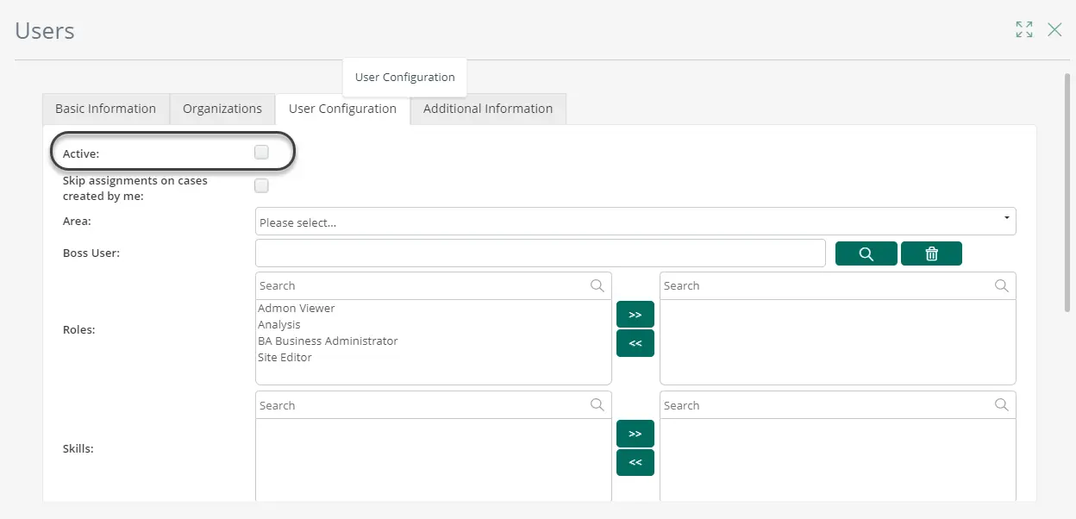Open the Area dropdown
The width and height of the screenshot is (1076, 519).
click(x=635, y=222)
